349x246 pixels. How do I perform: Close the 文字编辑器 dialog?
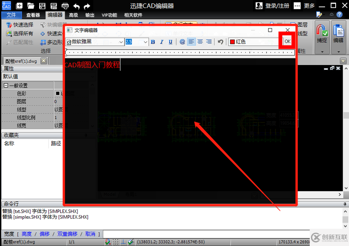288,30
